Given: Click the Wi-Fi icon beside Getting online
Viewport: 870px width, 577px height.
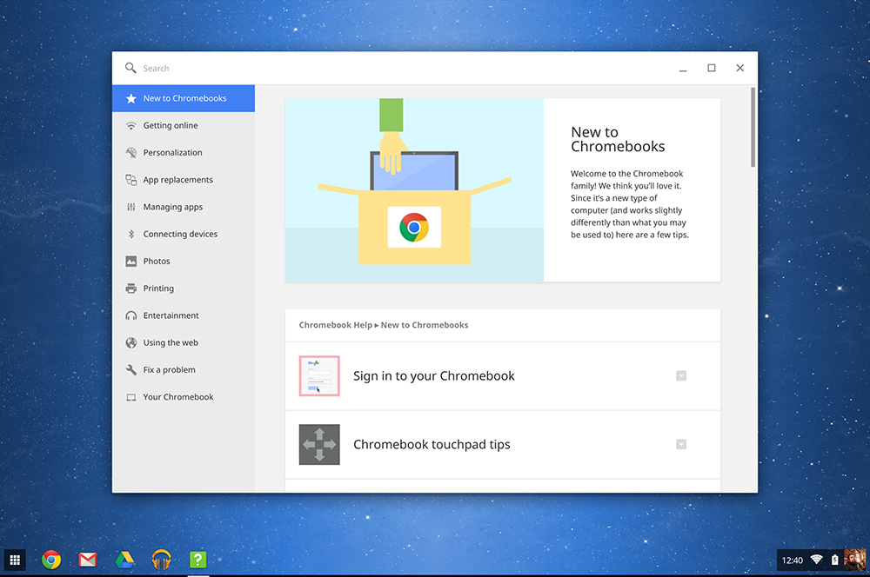Looking at the screenshot, I should pyautogui.click(x=131, y=126).
